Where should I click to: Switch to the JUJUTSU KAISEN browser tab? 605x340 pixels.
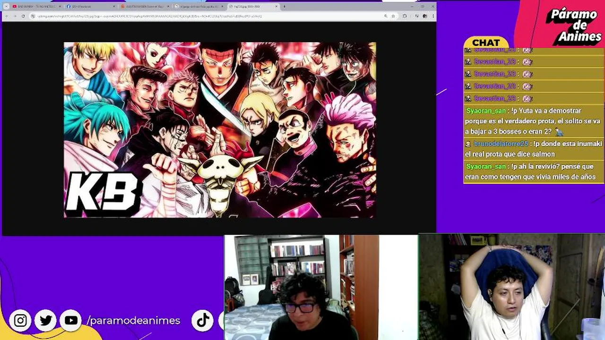tap(145, 7)
